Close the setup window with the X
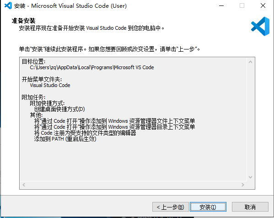 click(263, 5)
